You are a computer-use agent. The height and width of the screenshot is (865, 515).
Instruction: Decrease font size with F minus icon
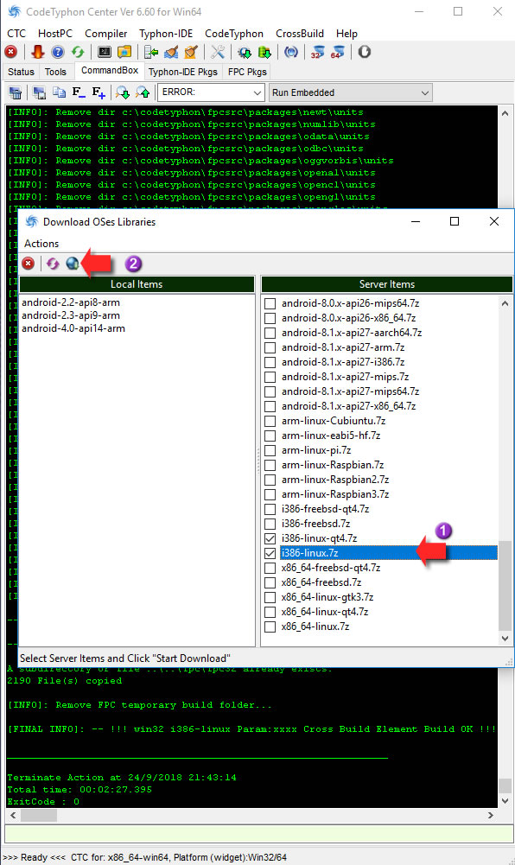click(79, 92)
